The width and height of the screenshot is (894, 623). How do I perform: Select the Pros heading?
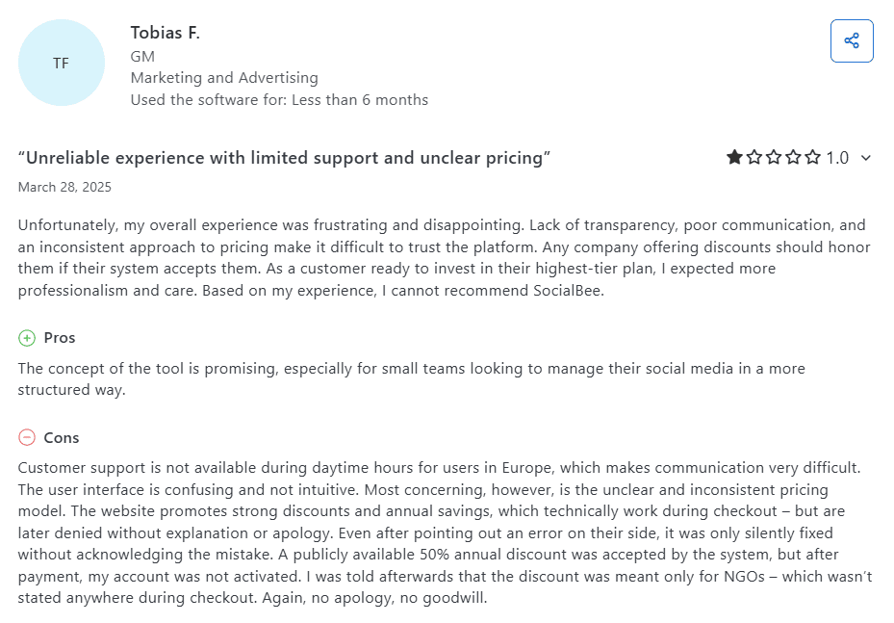click(x=61, y=338)
